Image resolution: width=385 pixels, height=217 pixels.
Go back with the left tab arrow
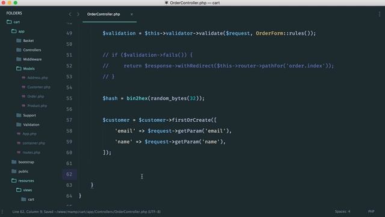tap(70, 14)
